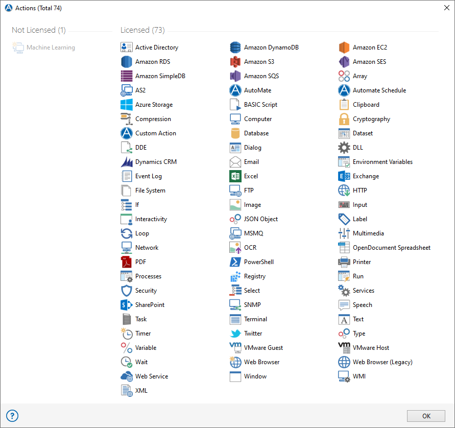Click the Machine Learning unlicensed item
This screenshot has height=428, width=455.
[43, 47]
